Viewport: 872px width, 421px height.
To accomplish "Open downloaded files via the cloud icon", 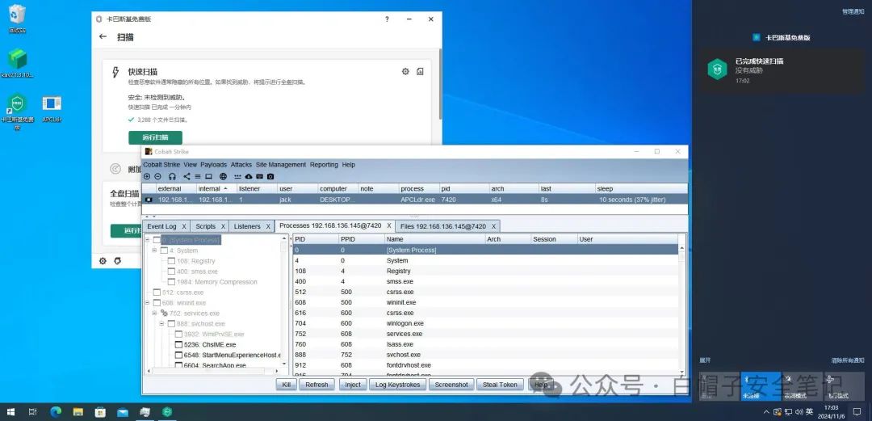I will [x=249, y=176].
